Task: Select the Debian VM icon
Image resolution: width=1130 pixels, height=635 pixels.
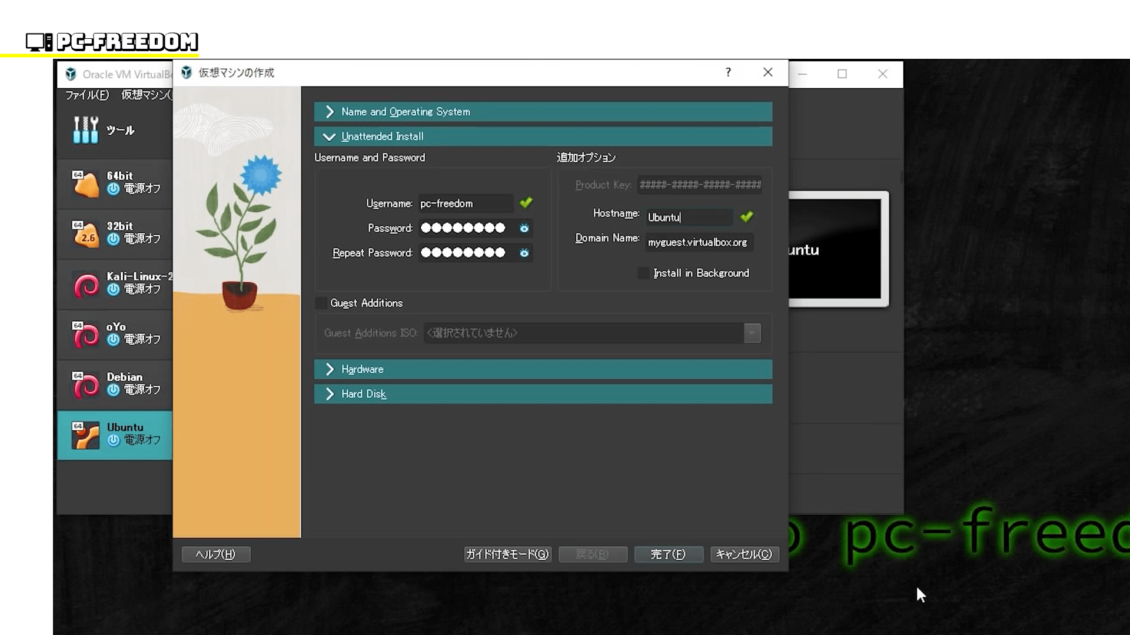Action: click(x=86, y=385)
